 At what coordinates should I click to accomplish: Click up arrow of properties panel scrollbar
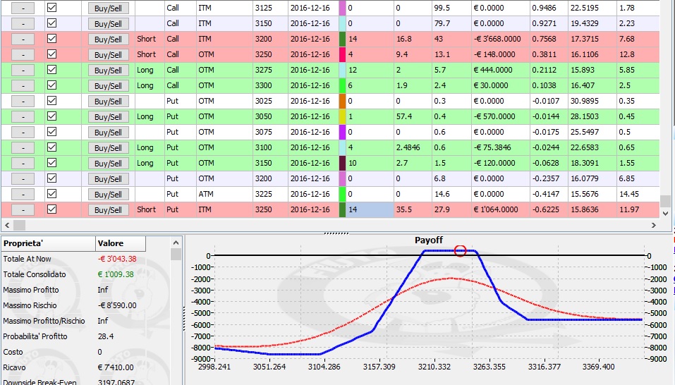[176, 243]
